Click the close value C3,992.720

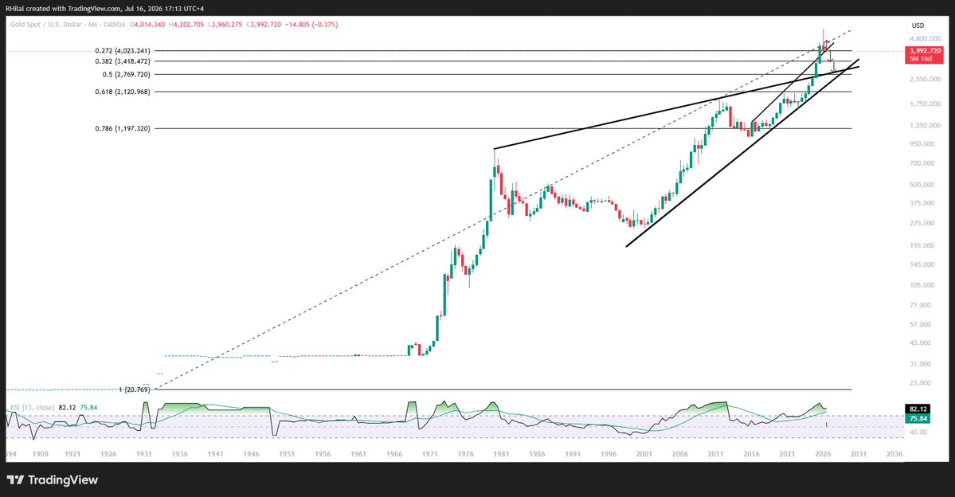coord(264,25)
